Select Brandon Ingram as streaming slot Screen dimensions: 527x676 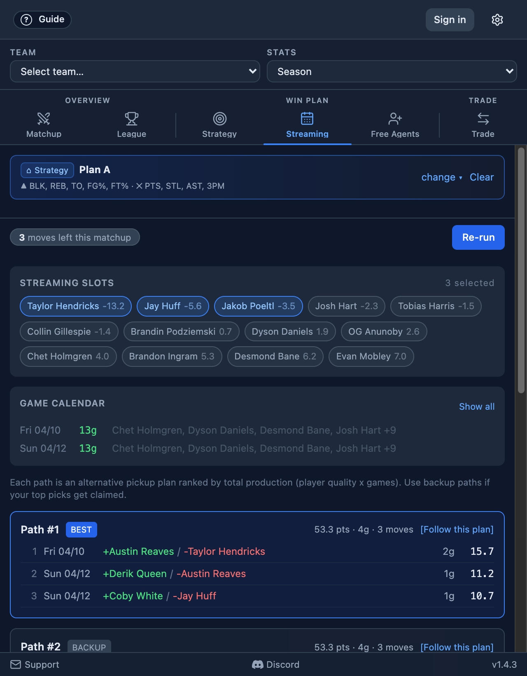tap(172, 357)
